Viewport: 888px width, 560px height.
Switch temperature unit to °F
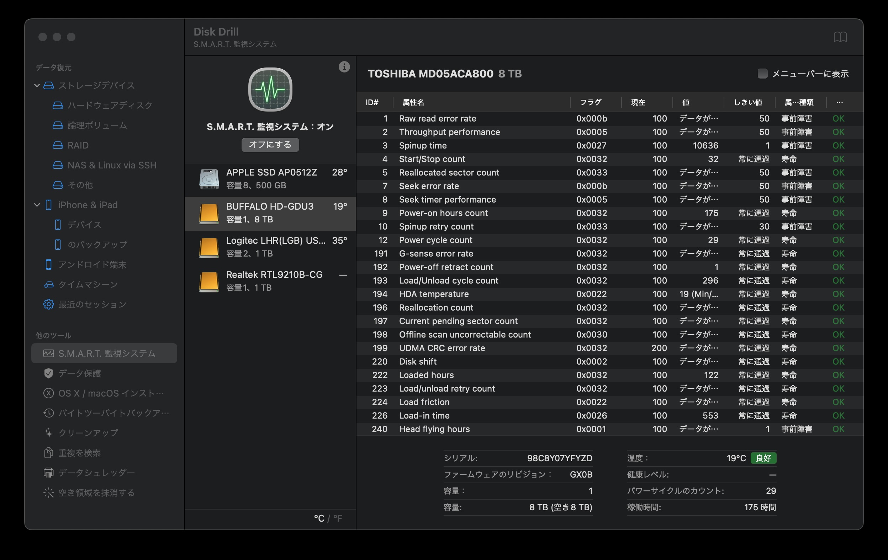338,518
